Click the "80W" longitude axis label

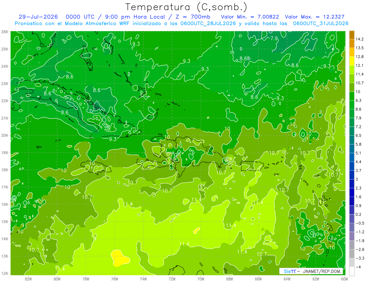[x=57, y=279]
